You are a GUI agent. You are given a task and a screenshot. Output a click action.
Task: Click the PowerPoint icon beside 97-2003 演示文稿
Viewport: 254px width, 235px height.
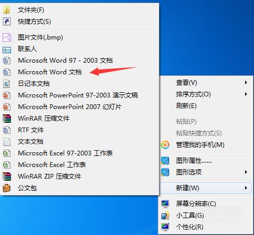coord(7,95)
